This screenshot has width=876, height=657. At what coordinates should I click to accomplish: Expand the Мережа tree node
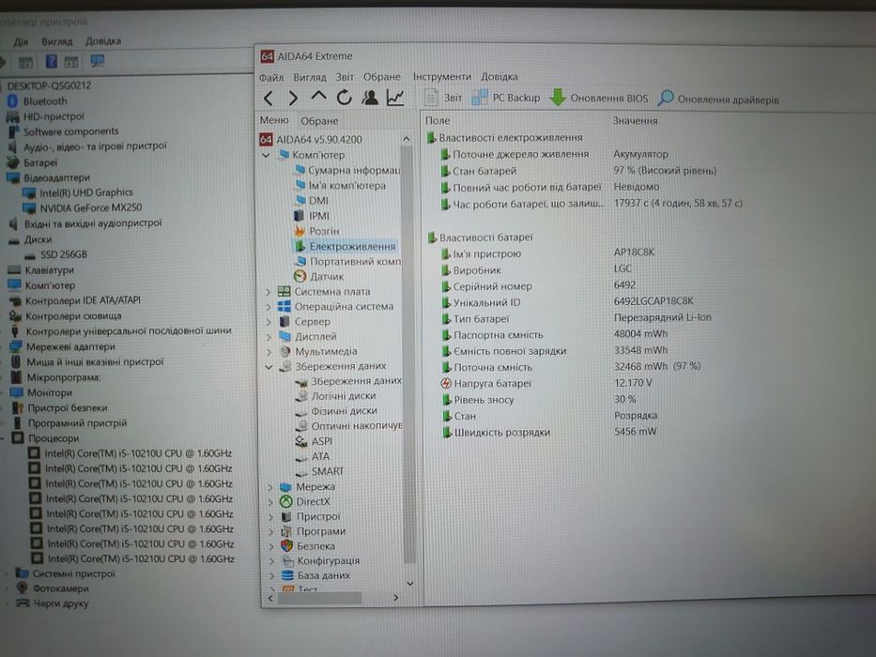tap(270, 487)
